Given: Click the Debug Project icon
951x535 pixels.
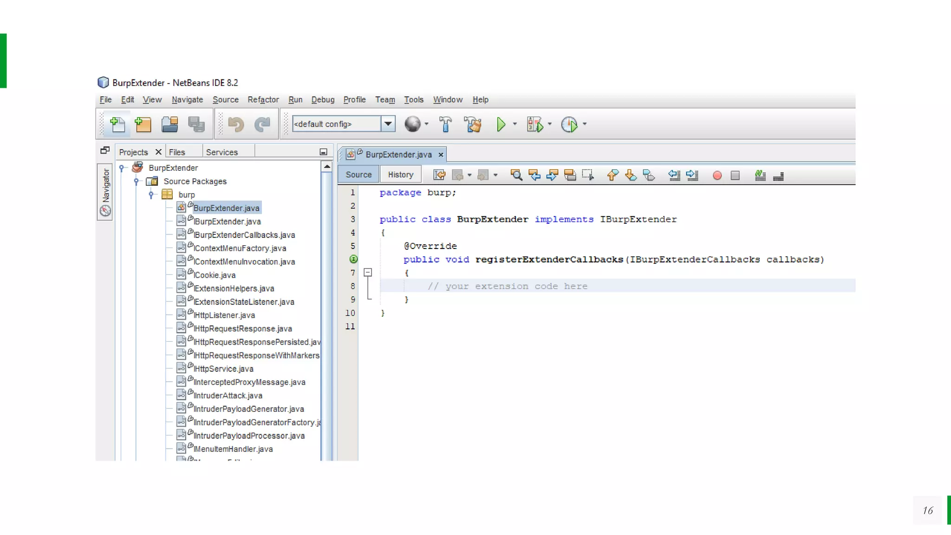Looking at the screenshot, I should point(534,124).
